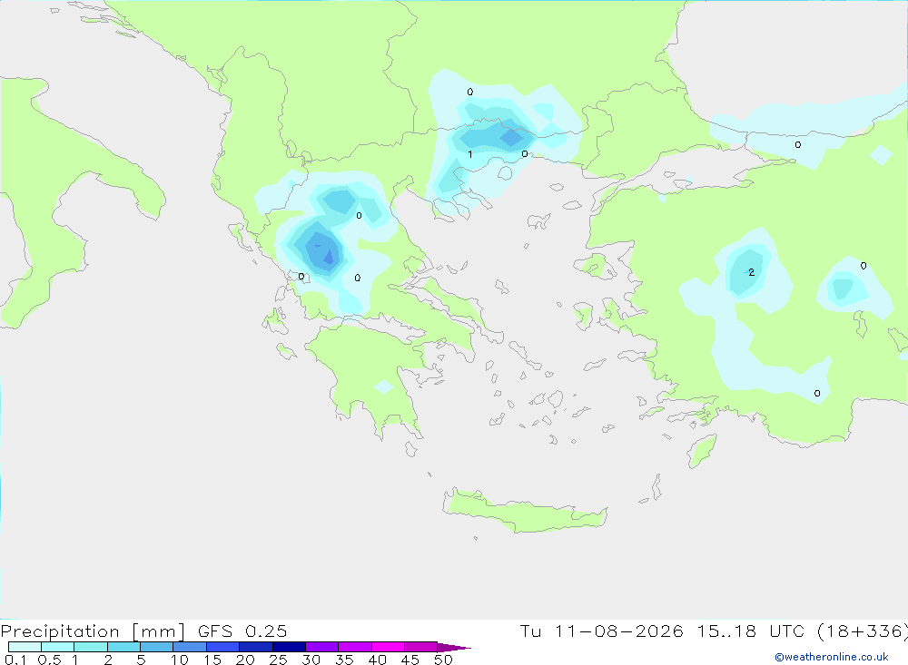This screenshot has height=665, width=908.
Task: Select the date text 'Tu 11-08-2026'
Action: click(x=601, y=631)
